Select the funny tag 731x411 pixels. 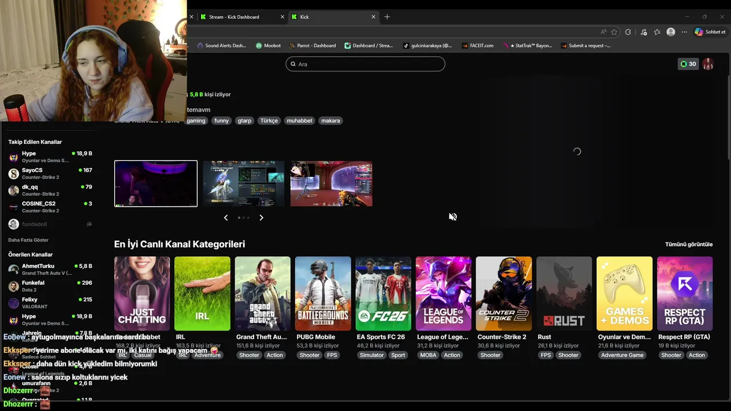point(222,120)
